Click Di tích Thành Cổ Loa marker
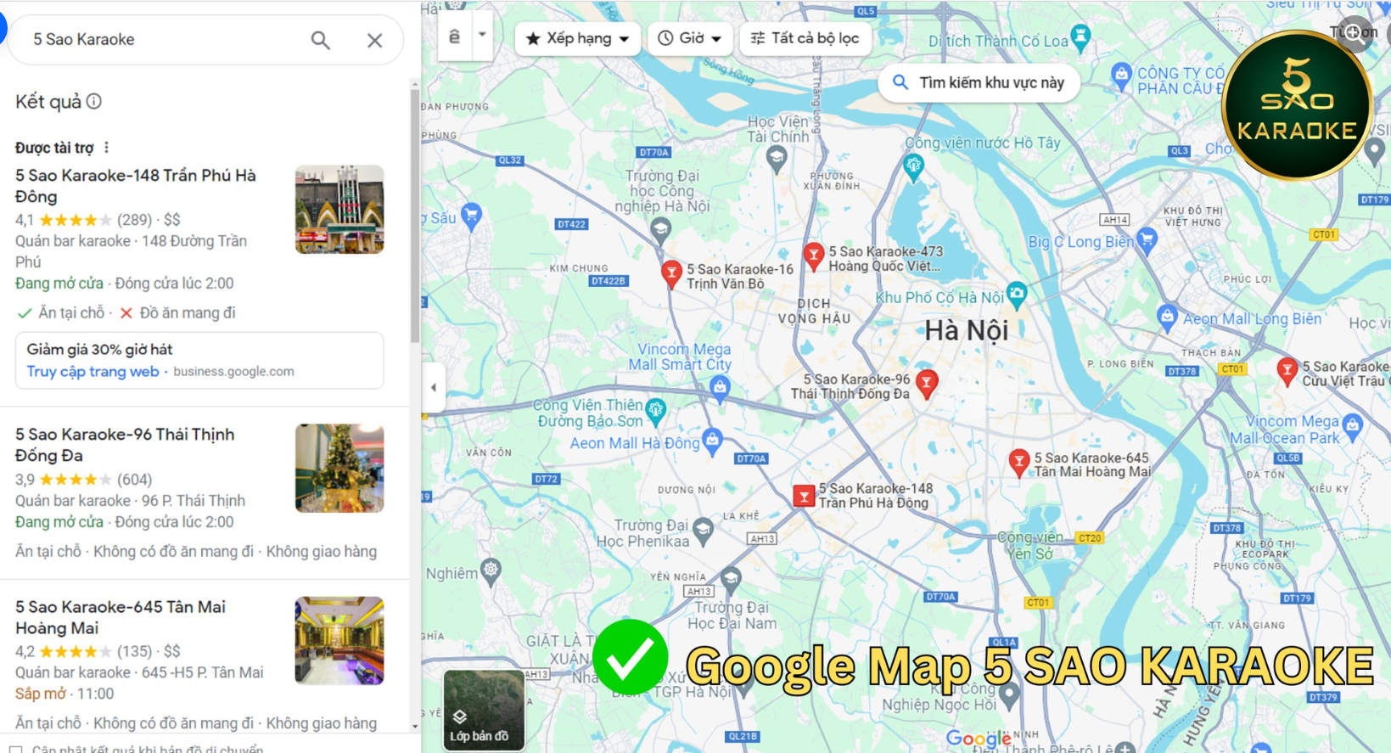This screenshot has width=1391, height=753. click(x=1080, y=36)
